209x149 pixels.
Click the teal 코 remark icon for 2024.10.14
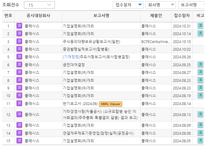(x=200, y=33)
